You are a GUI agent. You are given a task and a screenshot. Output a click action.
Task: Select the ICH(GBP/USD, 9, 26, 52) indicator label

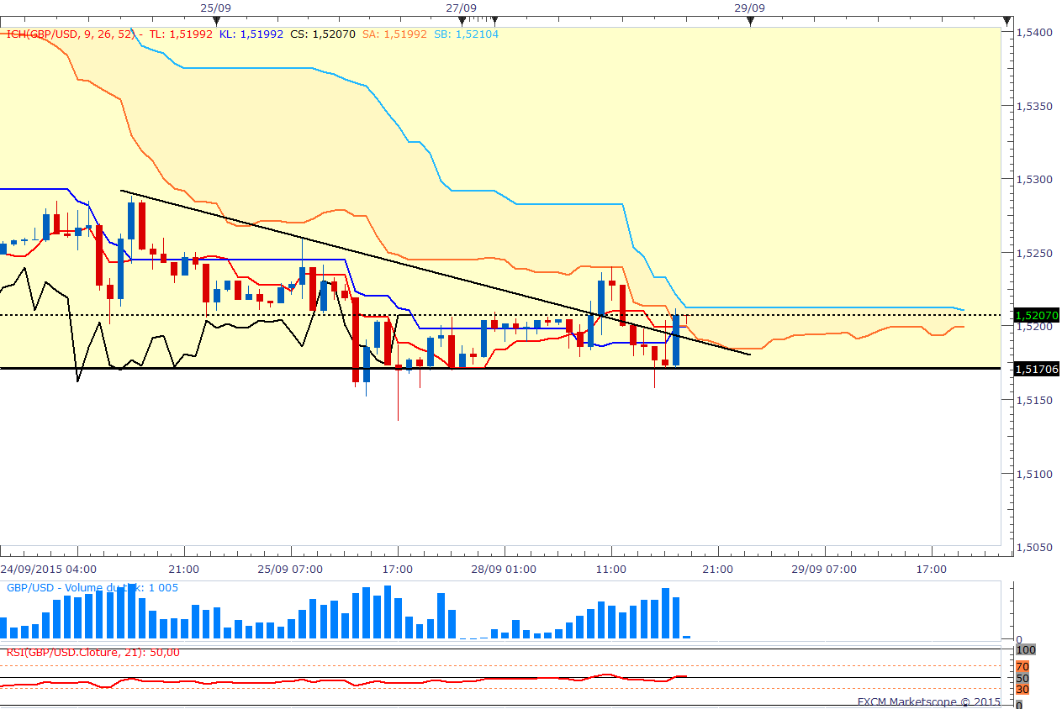pos(71,34)
